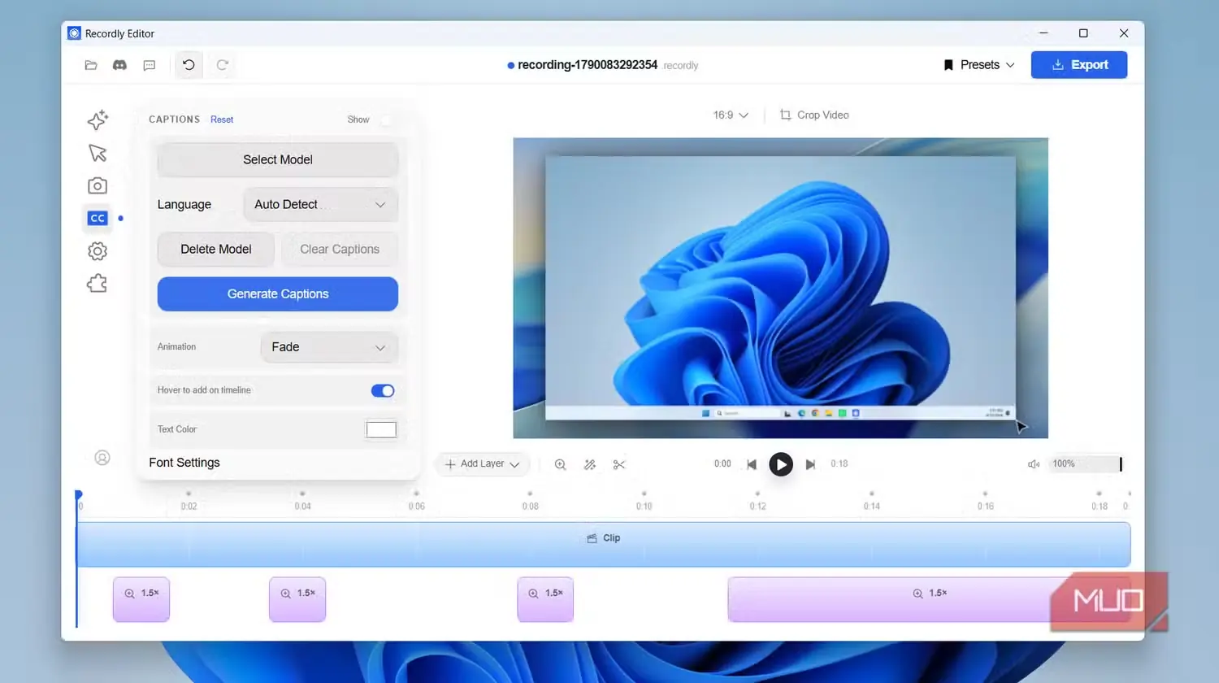The height and width of the screenshot is (683, 1219).
Task: Open the Animation Fade dropdown
Action: 329,347
